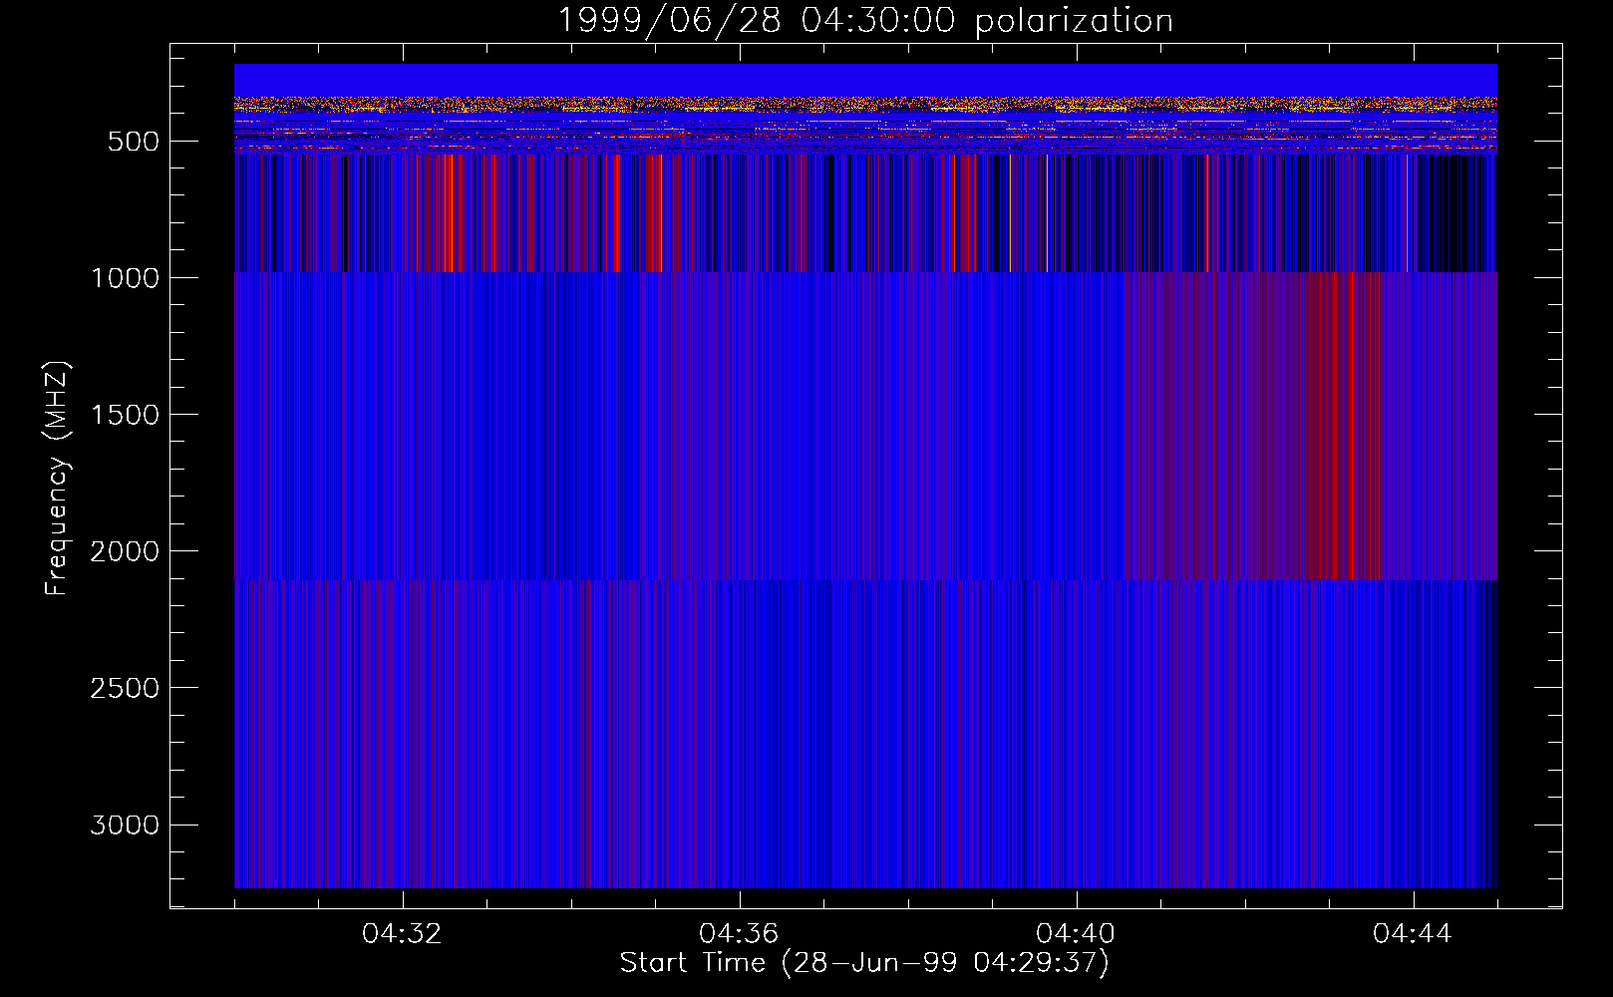Click the 04:32 time axis label
This screenshot has height=997, width=1613.
(x=402, y=934)
